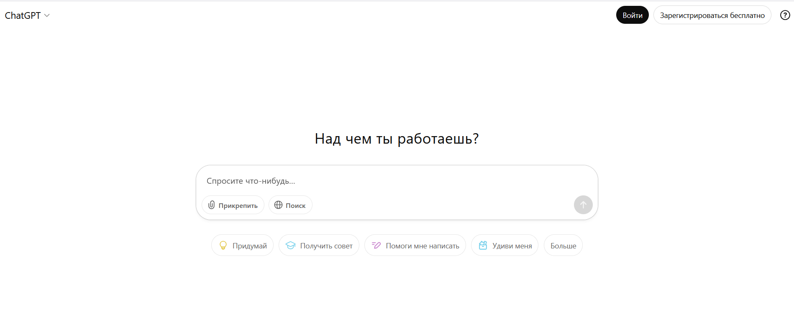
Task: Open help via the question mark icon
Action: (785, 15)
